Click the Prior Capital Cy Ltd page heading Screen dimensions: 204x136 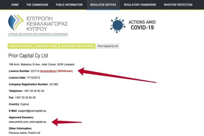coord(28,56)
